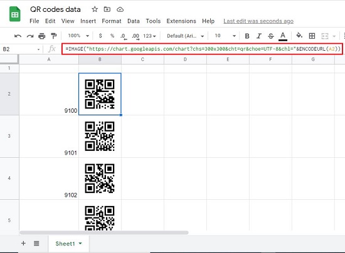Open the Name box dropdown arrow
345x253 pixels.
38,49
